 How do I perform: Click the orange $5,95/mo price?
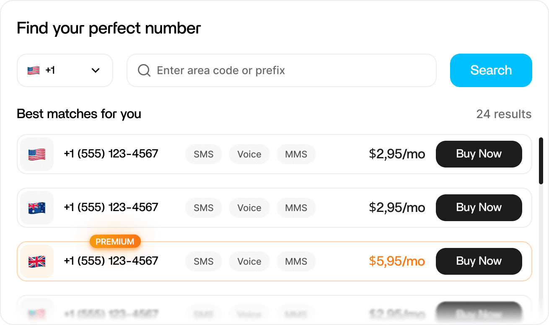coord(397,261)
